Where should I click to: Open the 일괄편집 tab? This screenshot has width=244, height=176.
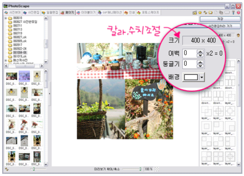click(x=50, y=12)
